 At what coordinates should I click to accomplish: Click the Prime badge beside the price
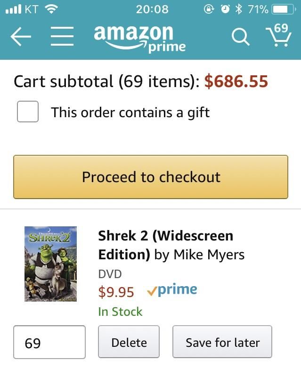pyautogui.click(x=172, y=290)
